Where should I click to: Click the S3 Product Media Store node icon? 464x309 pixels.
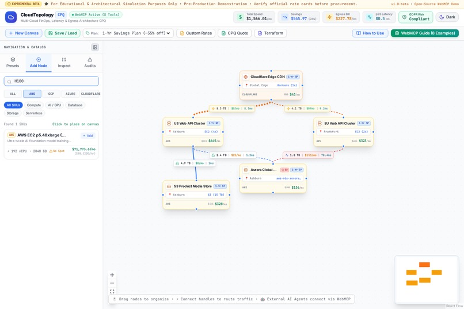[169, 186]
